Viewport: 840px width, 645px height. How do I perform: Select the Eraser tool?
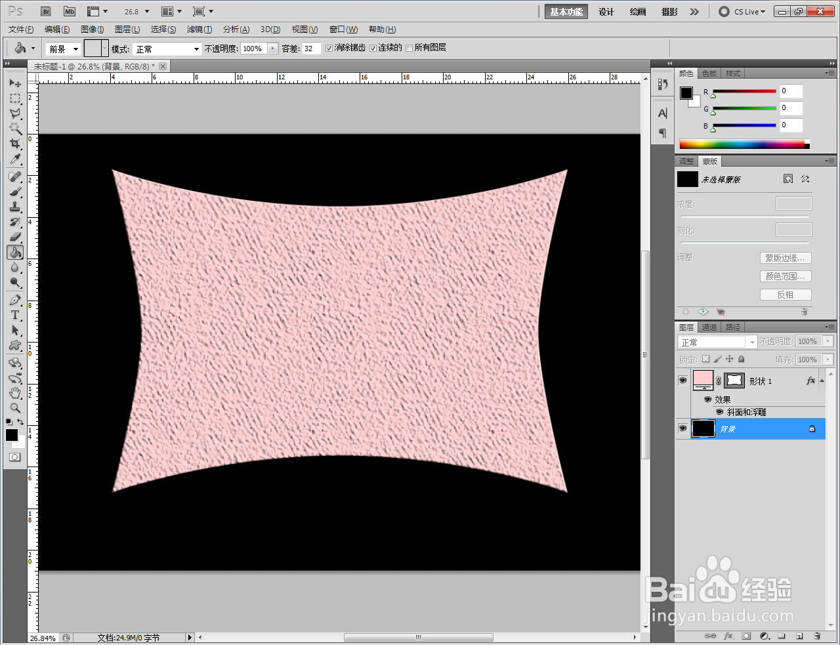(15, 238)
